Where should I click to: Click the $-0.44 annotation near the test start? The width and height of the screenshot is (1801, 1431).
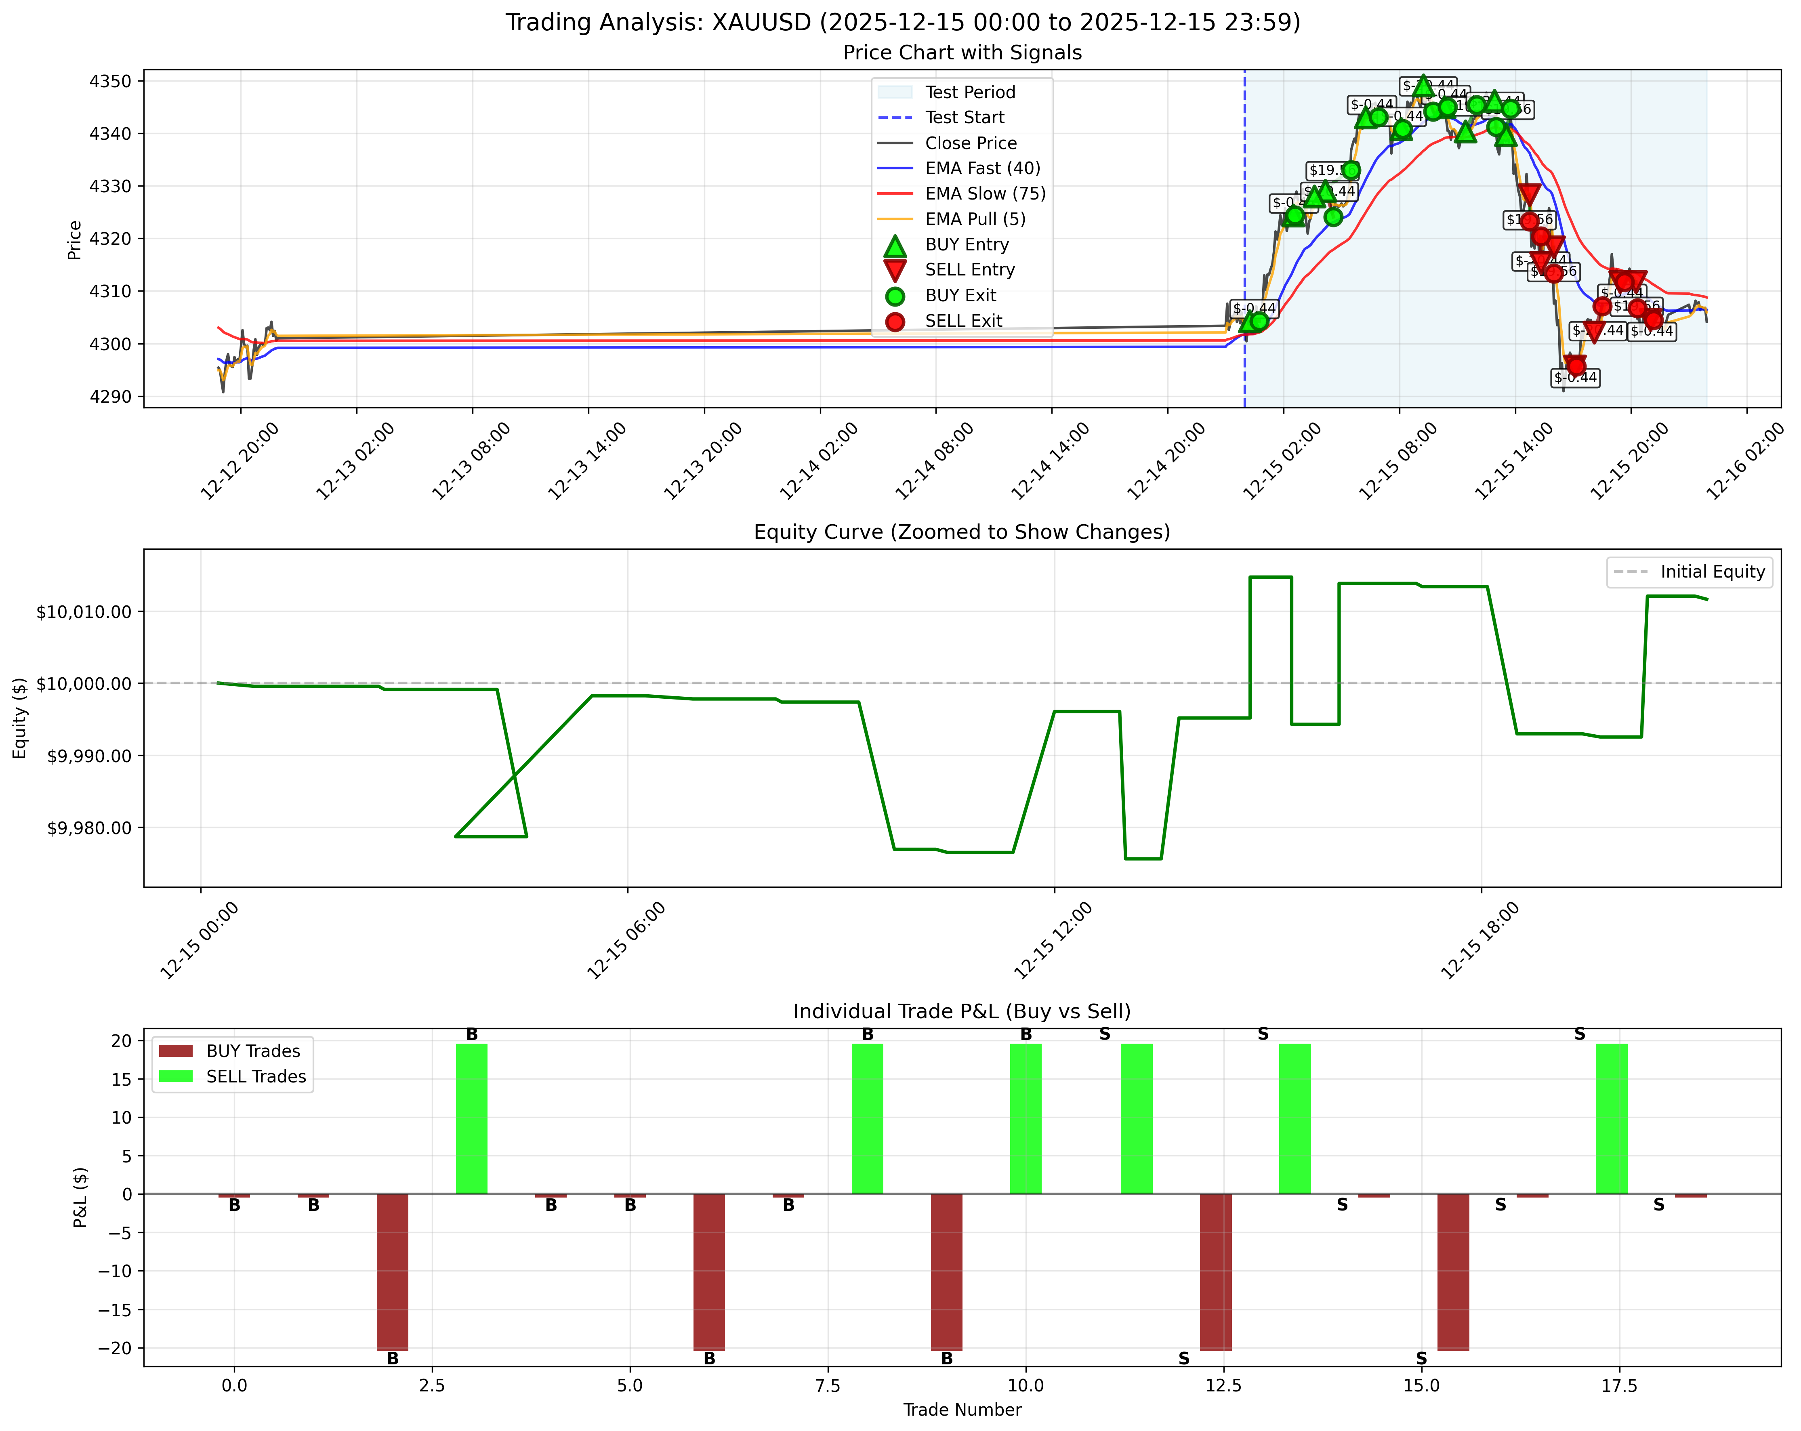(1255, 309)
